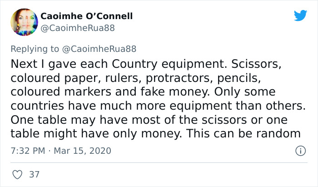The image size is (318, 187).
Task: Open Caoimhe O'Connell's profile picture
Action: pos(24,22)
